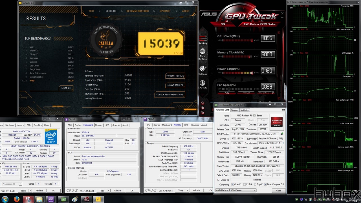Click the Close button in GPU-Z
The image size is (361, 203).
click(279, 190)
